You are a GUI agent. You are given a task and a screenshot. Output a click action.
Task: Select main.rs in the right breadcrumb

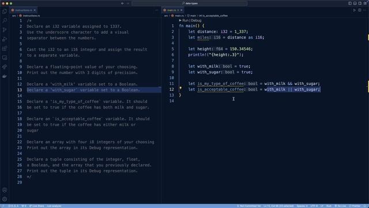tap(178, 16)
